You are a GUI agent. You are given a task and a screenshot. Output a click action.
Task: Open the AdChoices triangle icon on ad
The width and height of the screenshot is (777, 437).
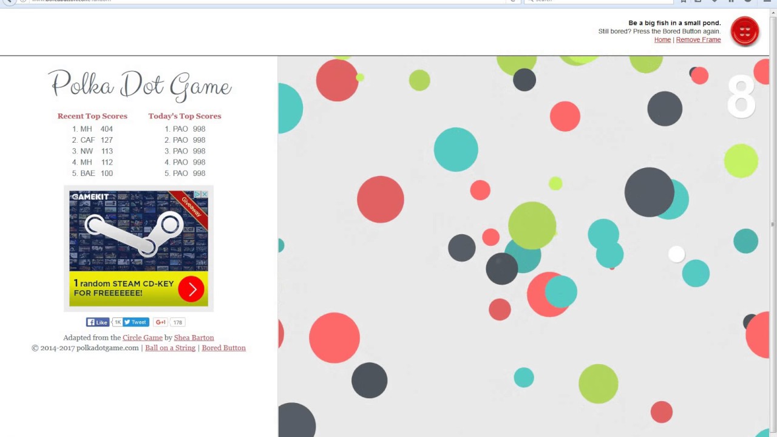[x=198, y=194]
